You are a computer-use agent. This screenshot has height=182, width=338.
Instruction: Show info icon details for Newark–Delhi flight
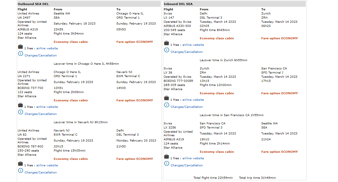20,170
